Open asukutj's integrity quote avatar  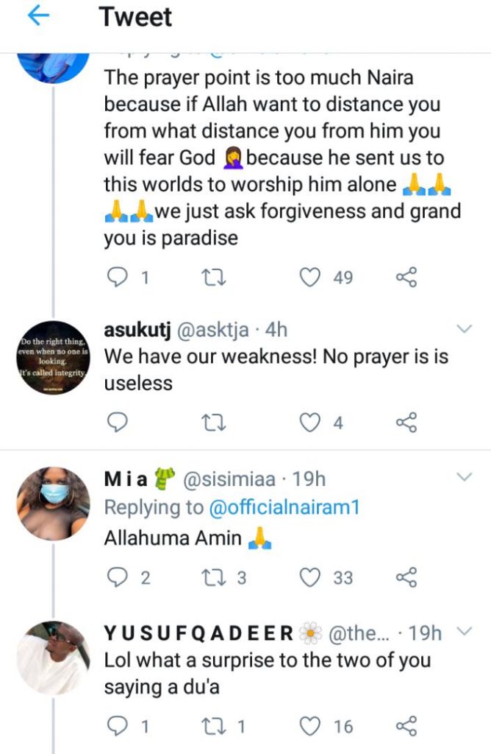53,357
